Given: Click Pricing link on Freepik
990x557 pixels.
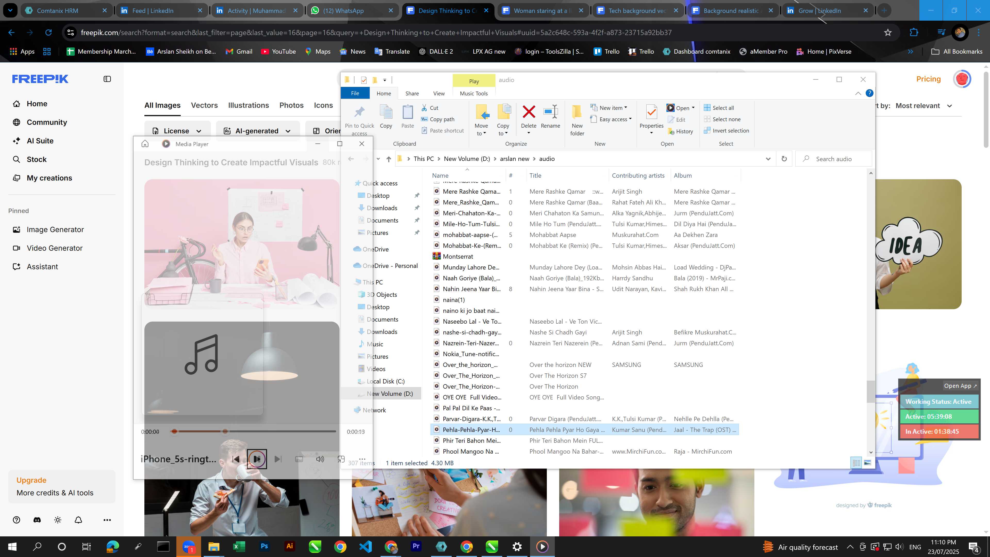Looking at the screenshot, I should click(928, 79).
